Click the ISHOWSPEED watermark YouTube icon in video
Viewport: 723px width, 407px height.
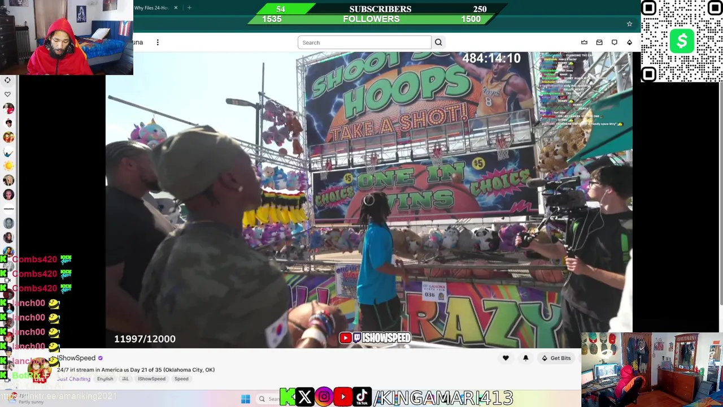tap(346, 338)
